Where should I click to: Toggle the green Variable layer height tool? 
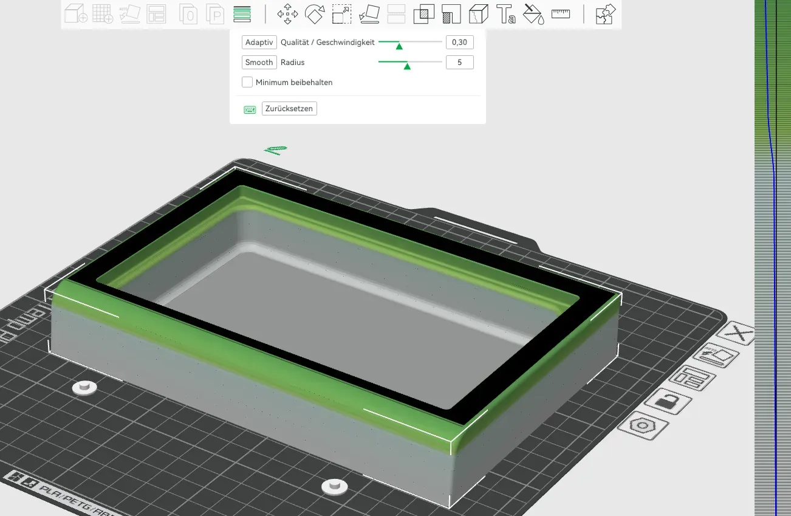(x=242, y=13)
